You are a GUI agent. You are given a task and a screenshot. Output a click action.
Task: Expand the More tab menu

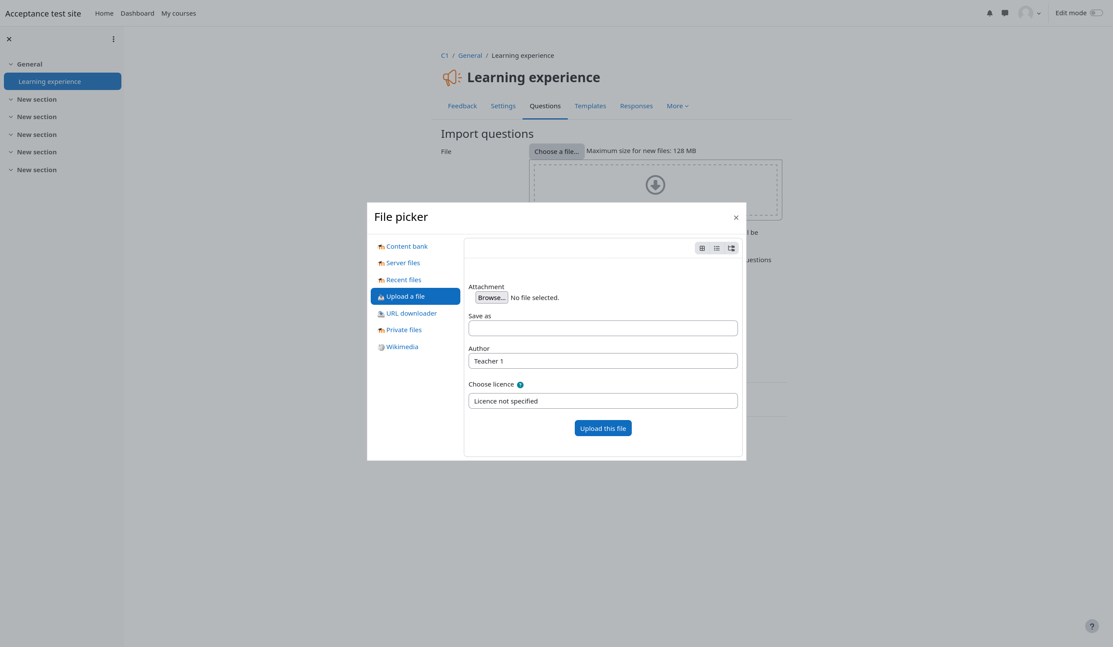click(677, 106)
